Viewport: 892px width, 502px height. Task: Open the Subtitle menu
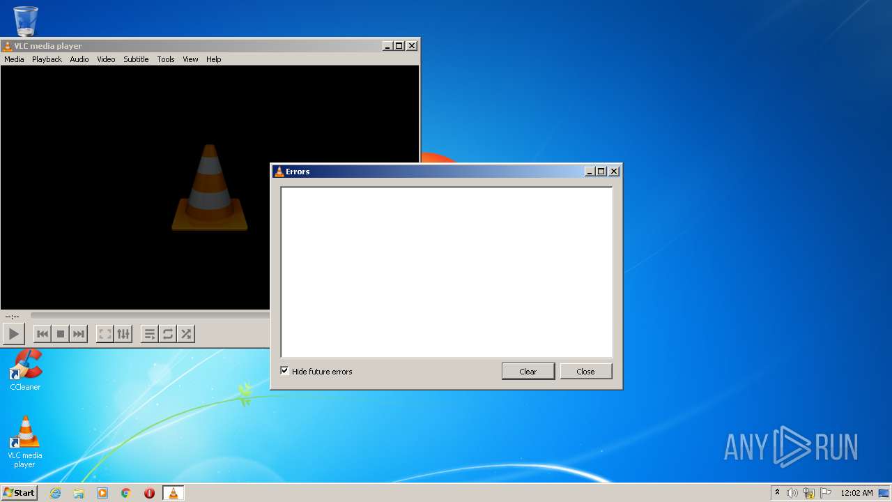[136, 59]
